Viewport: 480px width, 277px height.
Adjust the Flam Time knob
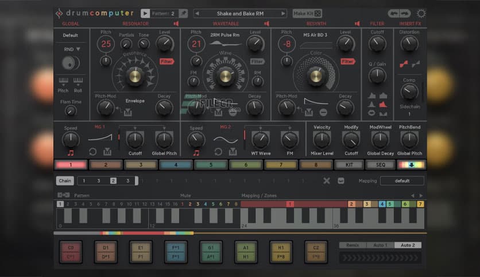click(71, 111)
